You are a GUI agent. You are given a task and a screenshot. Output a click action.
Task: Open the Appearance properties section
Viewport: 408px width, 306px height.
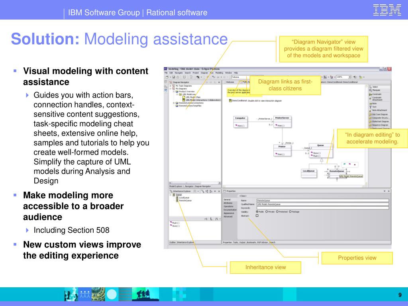[x=229, y=213]
